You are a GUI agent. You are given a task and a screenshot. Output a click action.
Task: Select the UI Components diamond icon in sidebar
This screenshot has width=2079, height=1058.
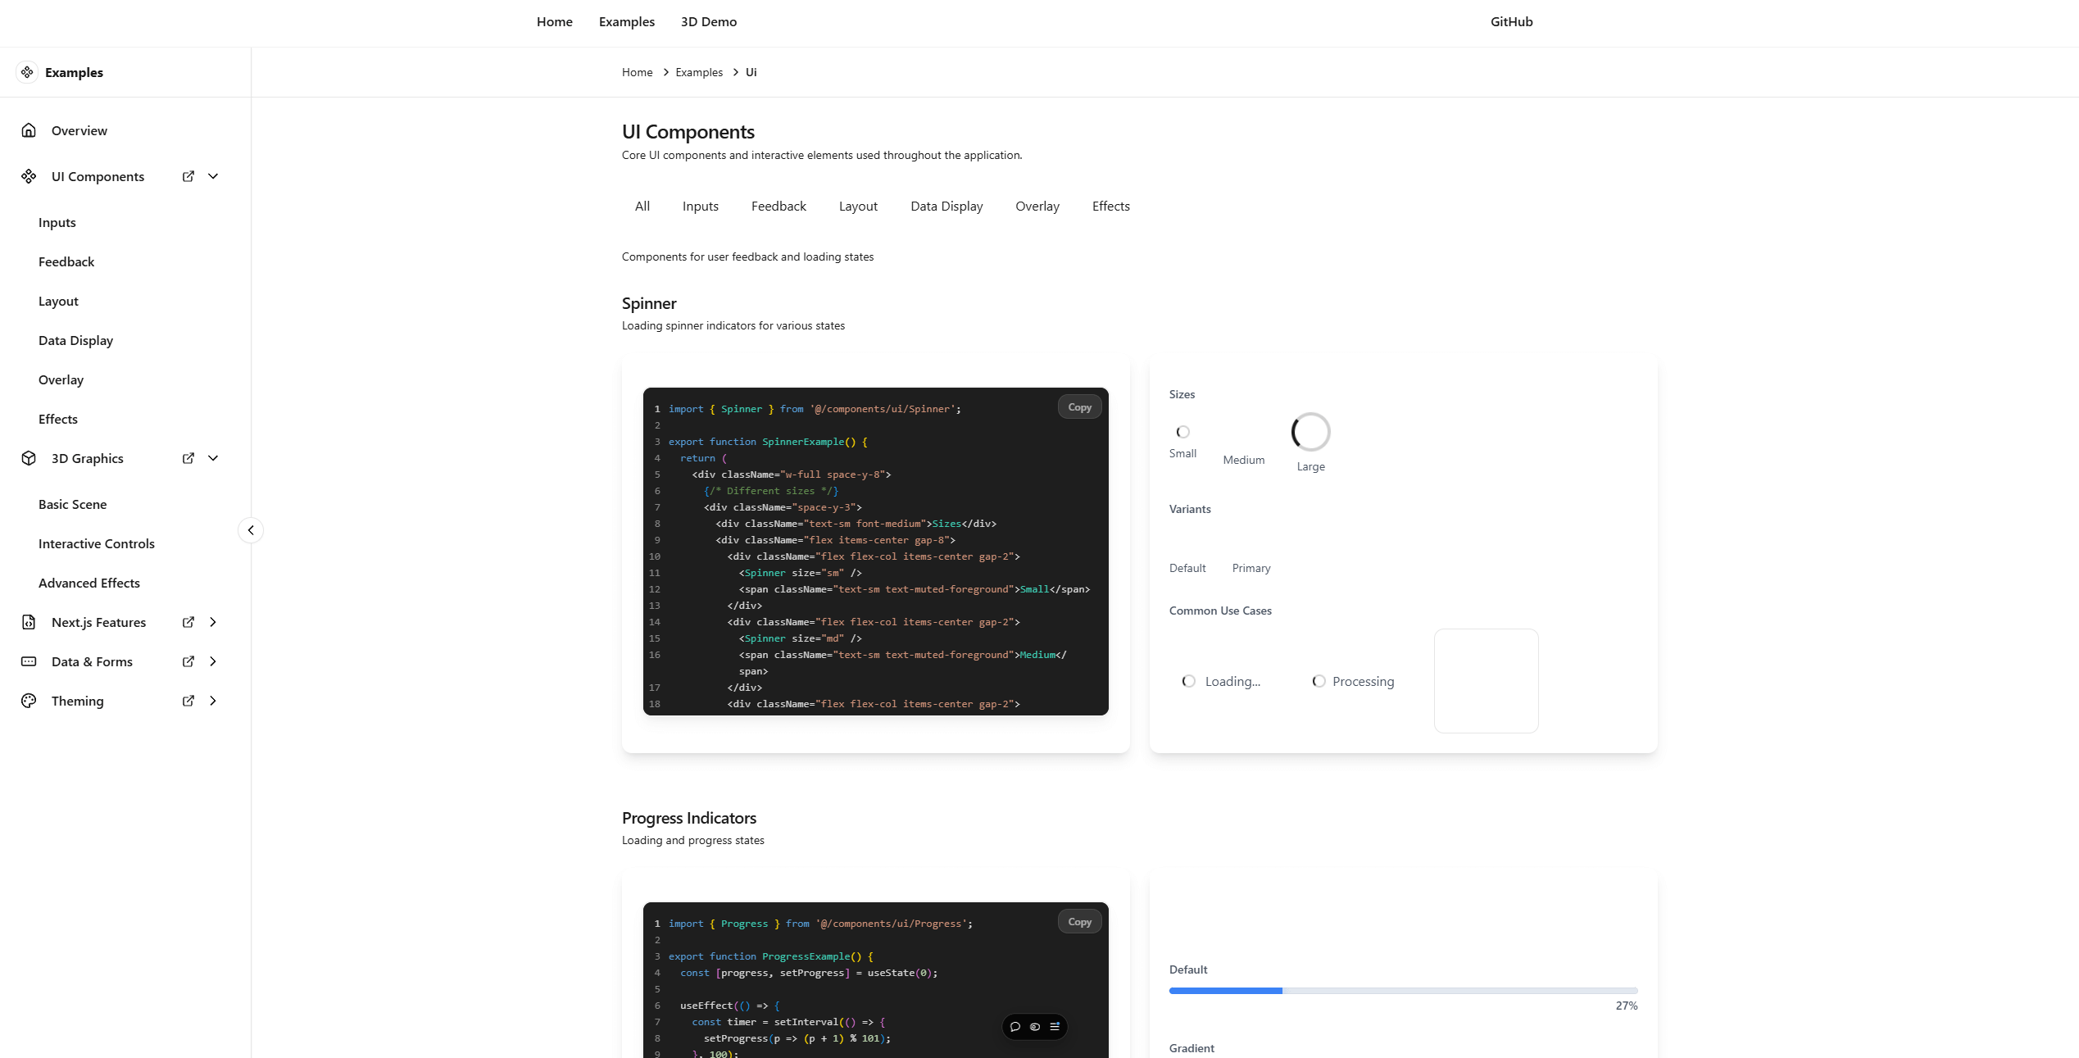point(29,176)
